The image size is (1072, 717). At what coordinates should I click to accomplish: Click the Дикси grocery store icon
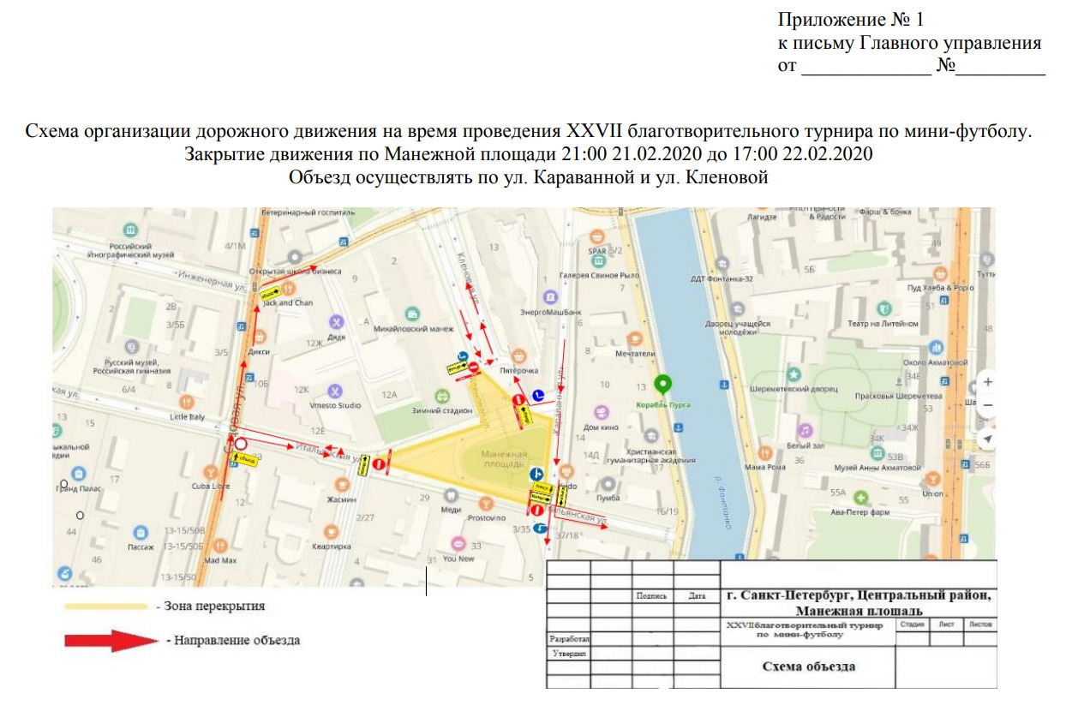260,336
